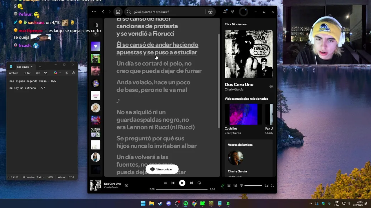Viewport: 371px width, 208px height.
Task: Toggle shuffle playback
Action: 165,183
